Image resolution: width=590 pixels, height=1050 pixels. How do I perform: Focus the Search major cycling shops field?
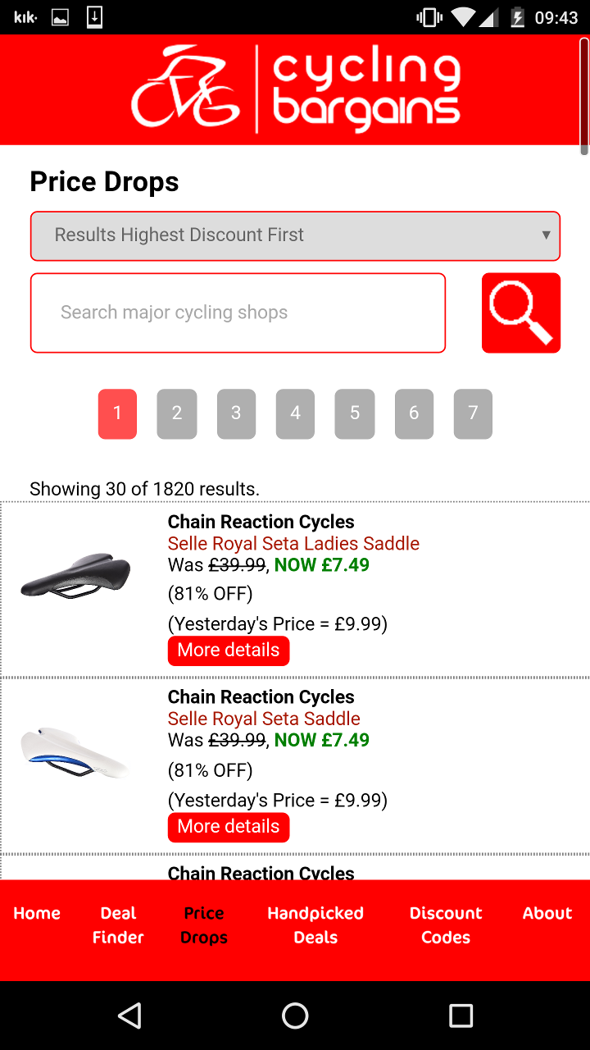point(238,313)
